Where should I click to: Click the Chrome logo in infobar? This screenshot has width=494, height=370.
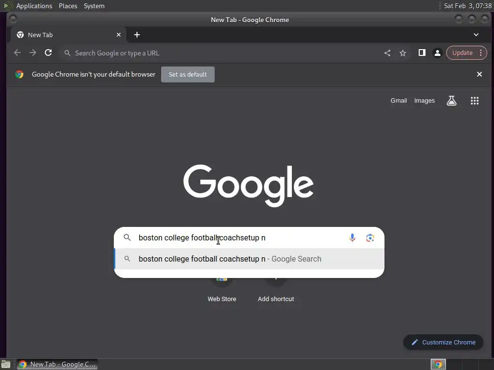click(x=19, y=74)
